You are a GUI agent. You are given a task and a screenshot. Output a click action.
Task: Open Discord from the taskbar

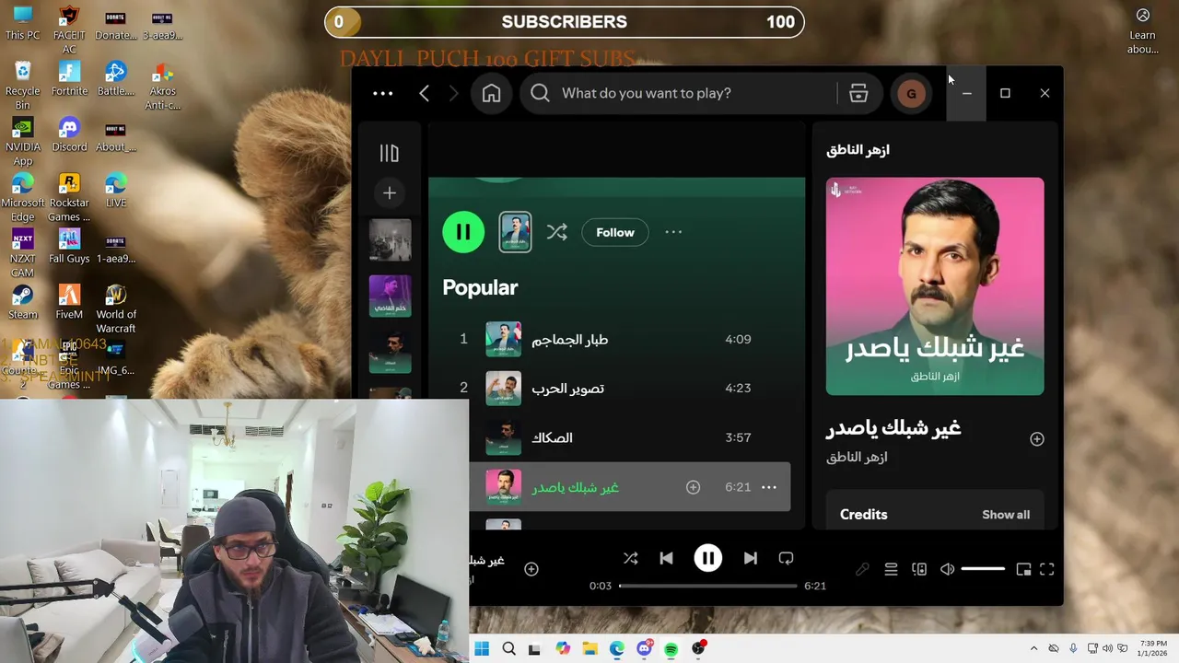pos(644,649)
